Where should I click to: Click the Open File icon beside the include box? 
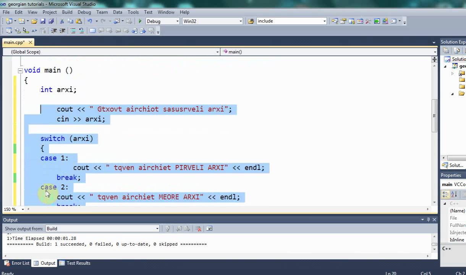coord(251,21)
